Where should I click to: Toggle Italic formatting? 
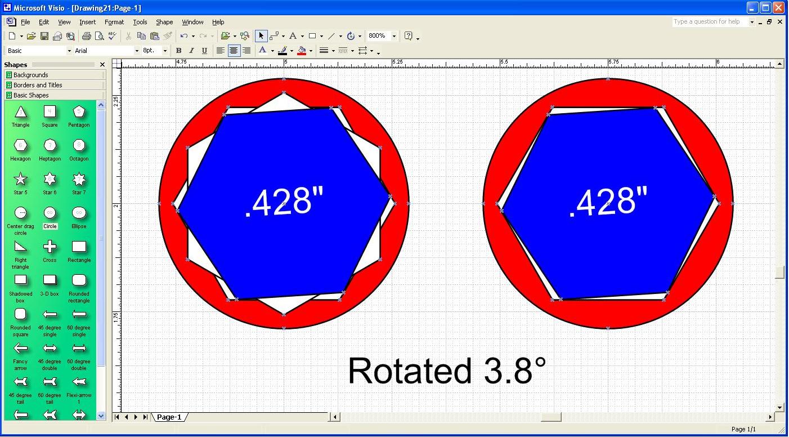[x=191, y=51]
